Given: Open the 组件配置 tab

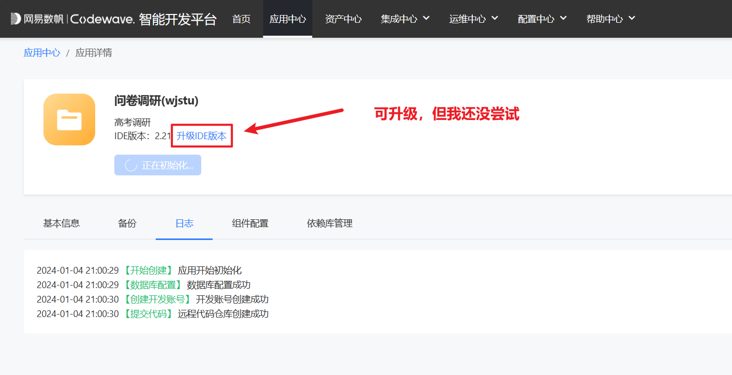Looking at the screenshot, I should point(250,223).
